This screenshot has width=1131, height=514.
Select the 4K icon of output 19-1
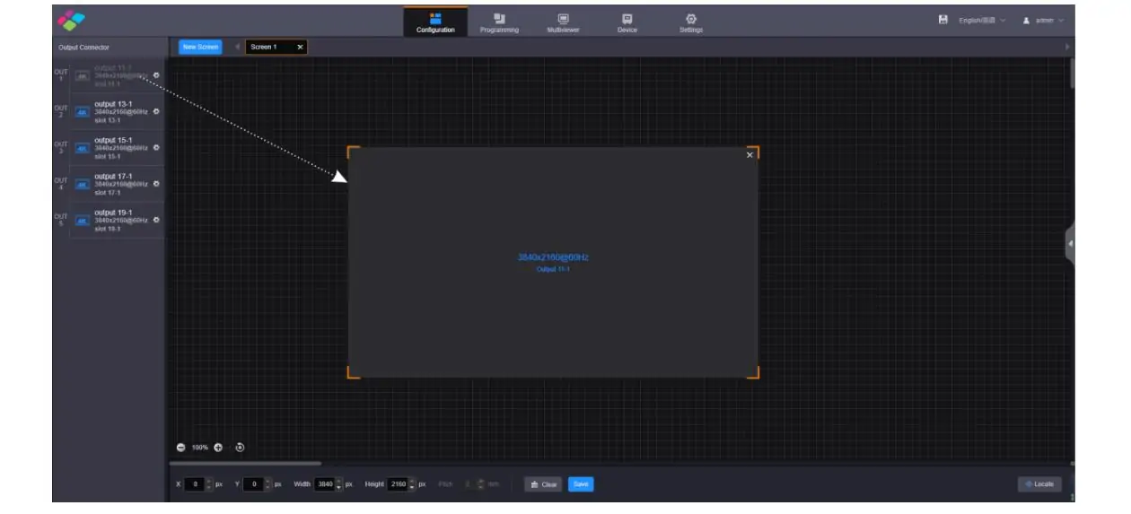[82, 221]
